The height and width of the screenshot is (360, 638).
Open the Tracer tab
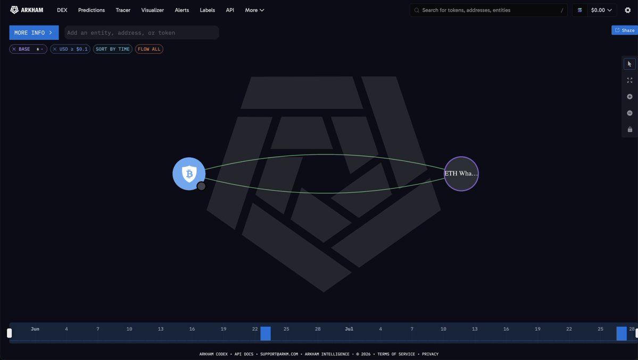pyautogui.click(x=123, y=10)
